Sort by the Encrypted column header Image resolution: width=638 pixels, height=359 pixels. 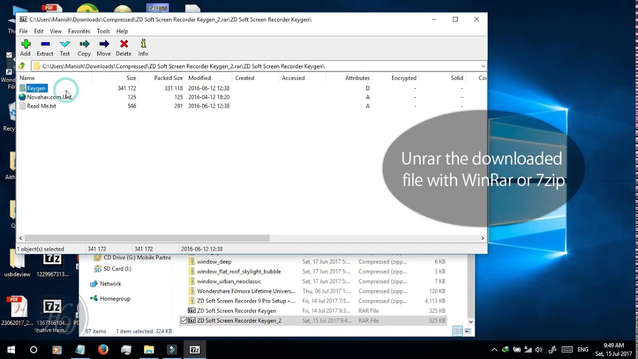click(396, 78)
